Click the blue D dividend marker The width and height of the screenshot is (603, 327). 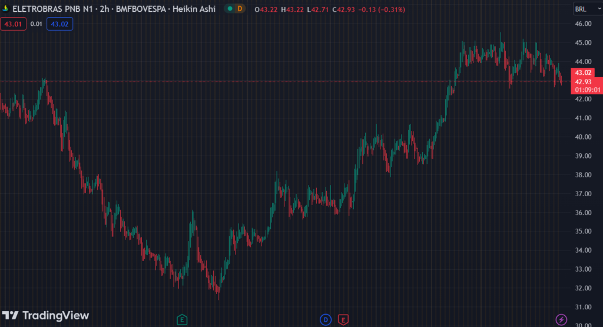[325, 319]
